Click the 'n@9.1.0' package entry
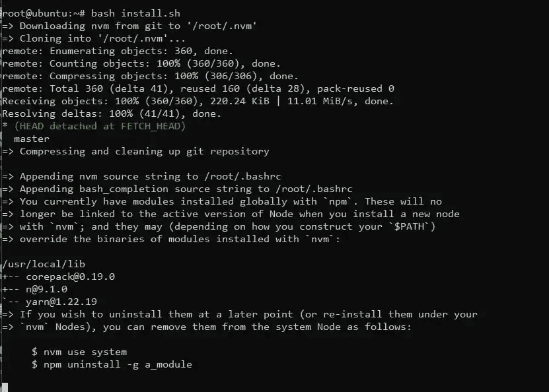Viewport: 549px width, 392px height. (x=46, y=289)
